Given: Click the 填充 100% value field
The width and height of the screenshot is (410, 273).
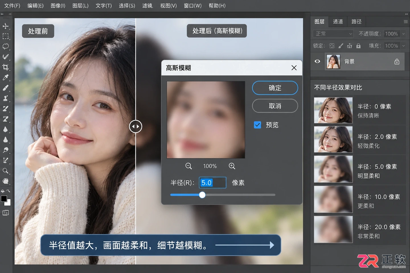Looking at the screenshot, I should [x=392, y=46].
